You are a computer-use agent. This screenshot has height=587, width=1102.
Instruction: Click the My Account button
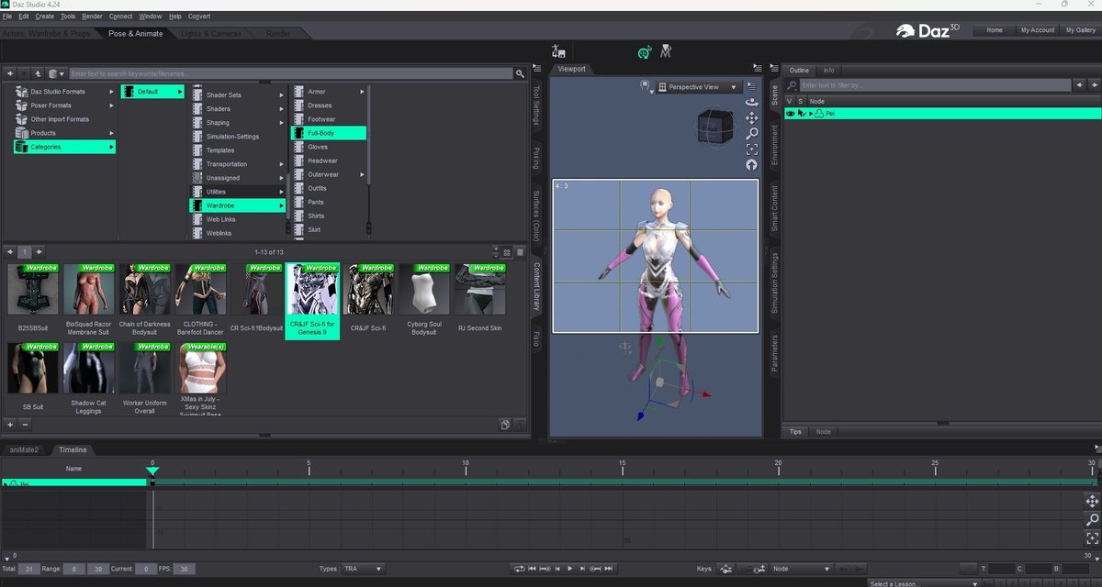[1038, 30]
